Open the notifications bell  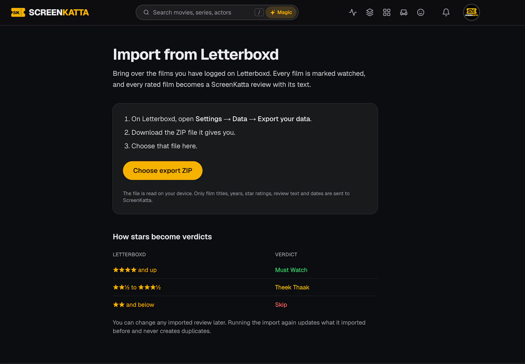[x=446, y=12]
